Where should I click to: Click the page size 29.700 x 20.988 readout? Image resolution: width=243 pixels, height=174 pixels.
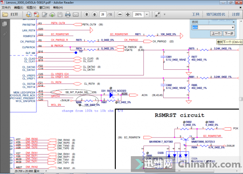tap(27, 171)
